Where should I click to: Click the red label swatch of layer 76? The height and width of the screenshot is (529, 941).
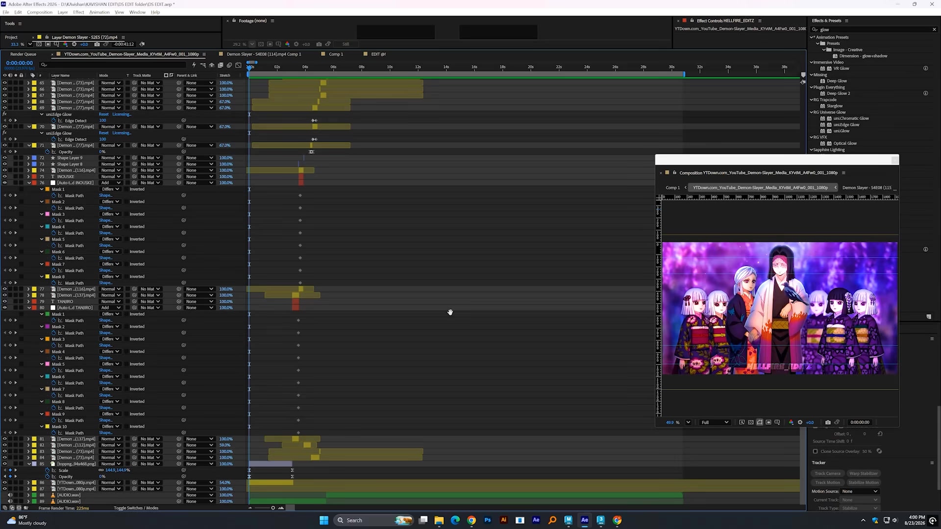coord(34,183)
